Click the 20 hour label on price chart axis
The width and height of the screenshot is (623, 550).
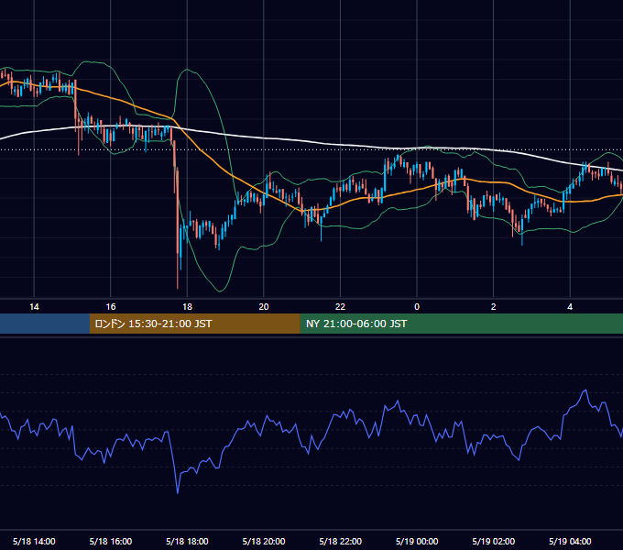(x=264, y=307)
